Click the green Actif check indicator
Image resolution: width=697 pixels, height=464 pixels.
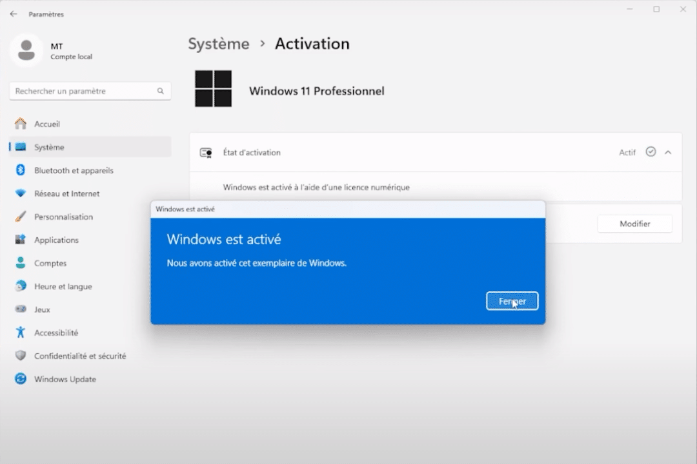[x=651, y=152]
